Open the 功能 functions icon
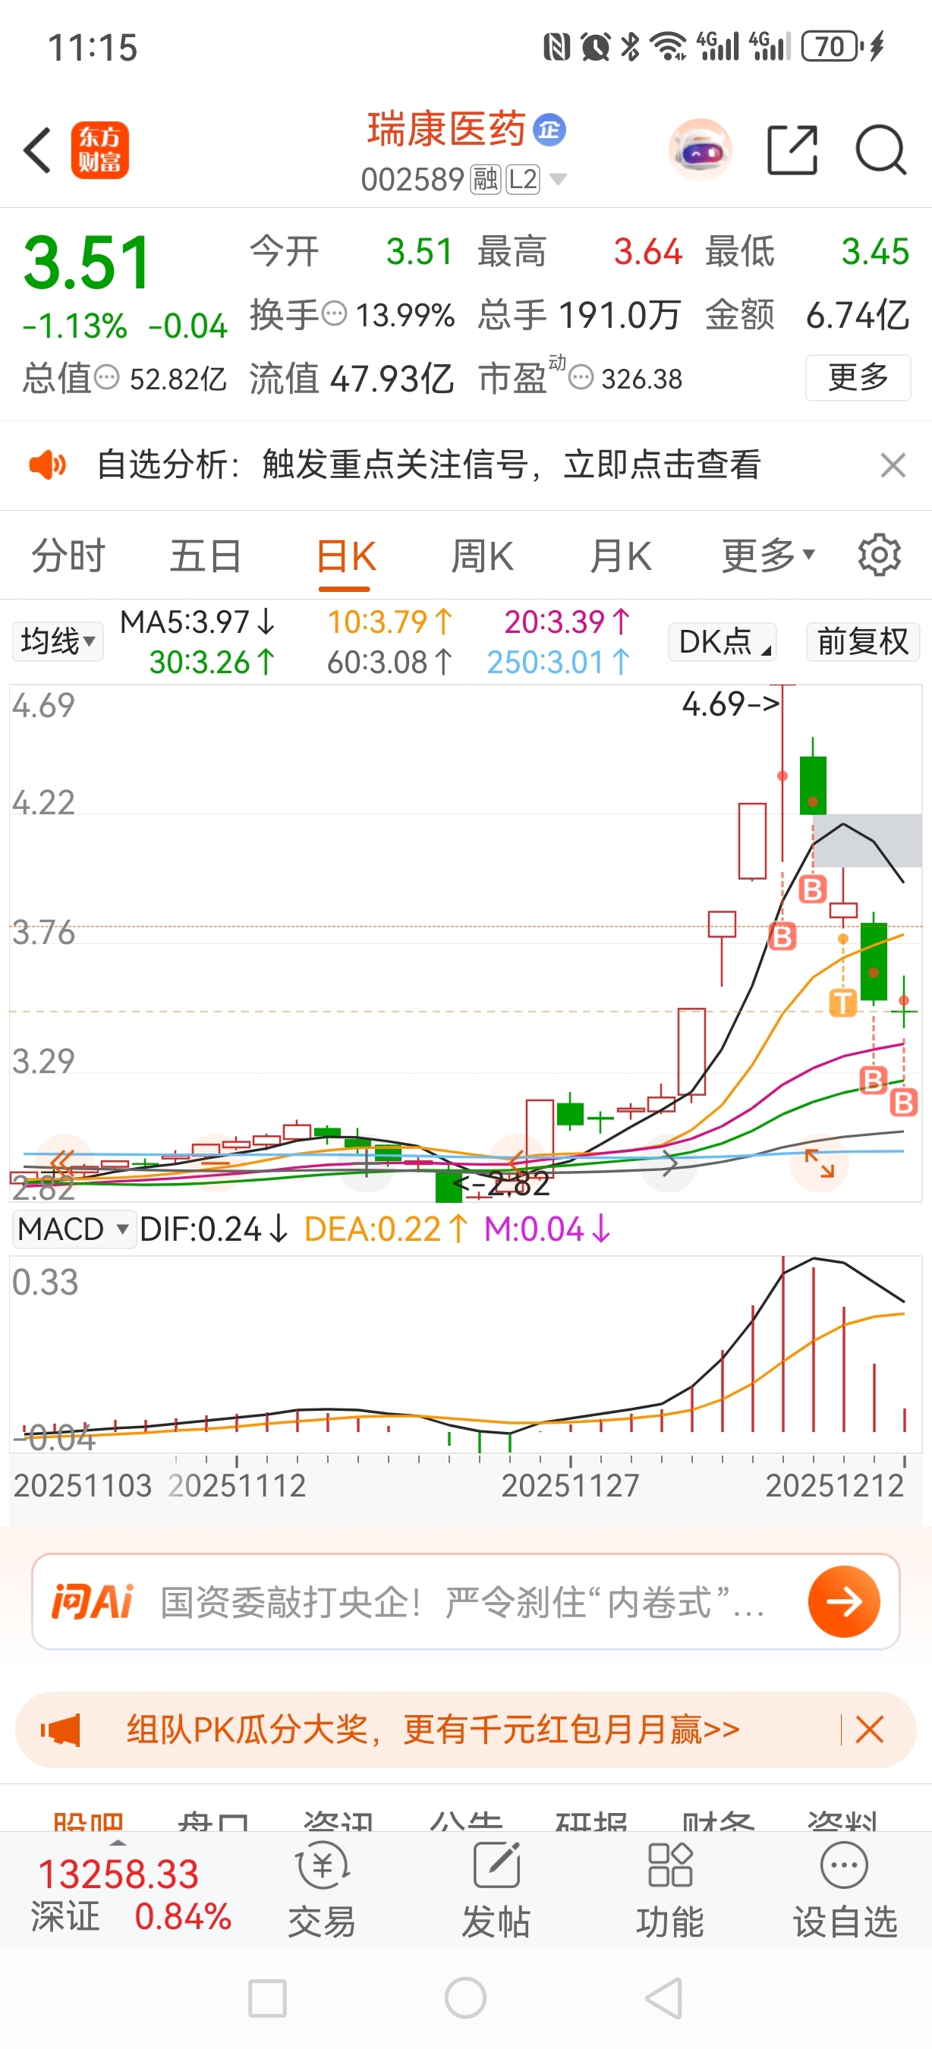932x2049 pixels. [x=669, y=1890]
